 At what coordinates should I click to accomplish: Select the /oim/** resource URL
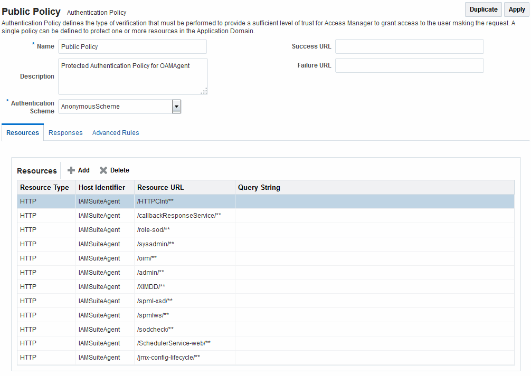coord(147,258)
